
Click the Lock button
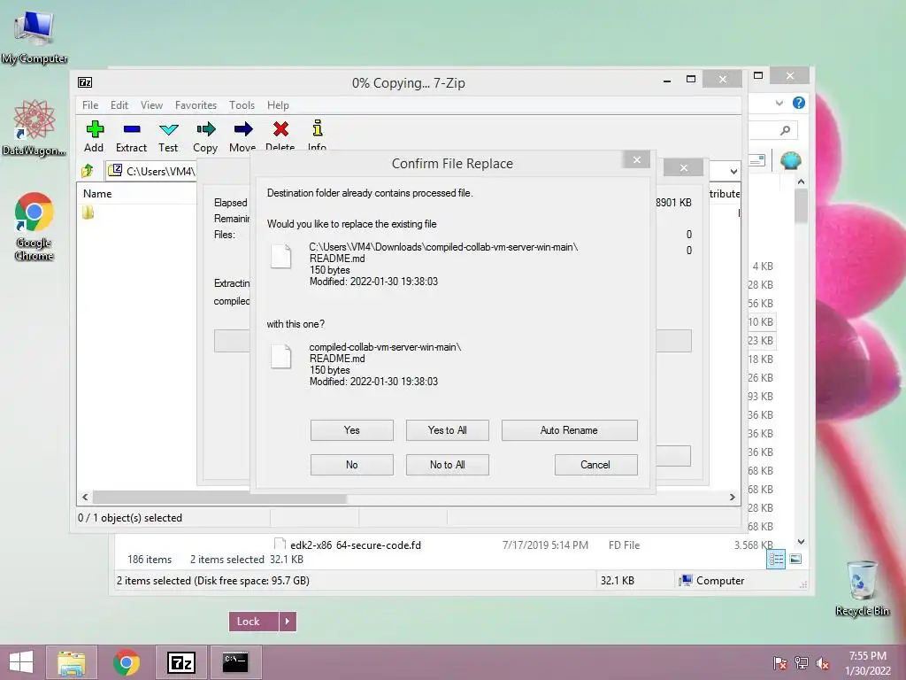pos(254,622)
